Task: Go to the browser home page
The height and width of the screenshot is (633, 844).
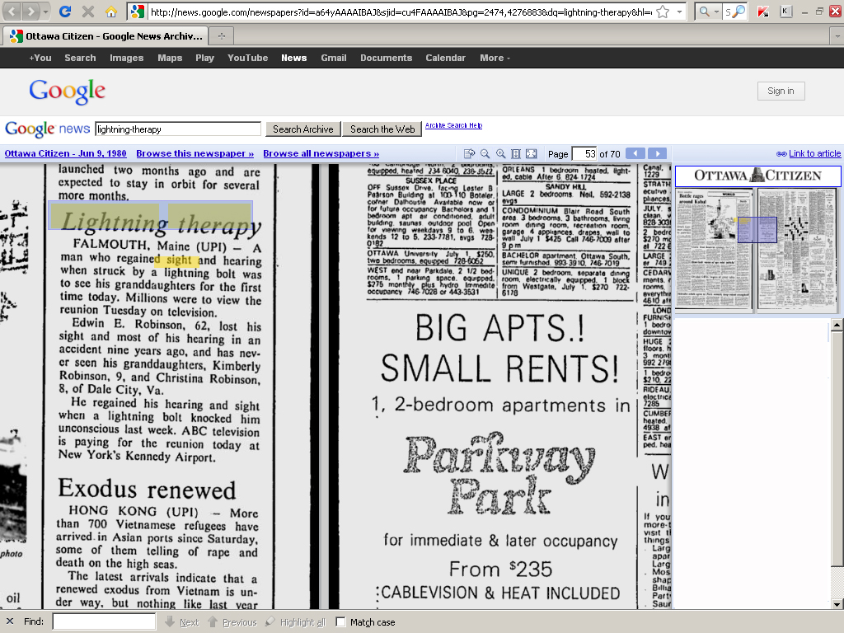Action: click(x=111, y=12)
